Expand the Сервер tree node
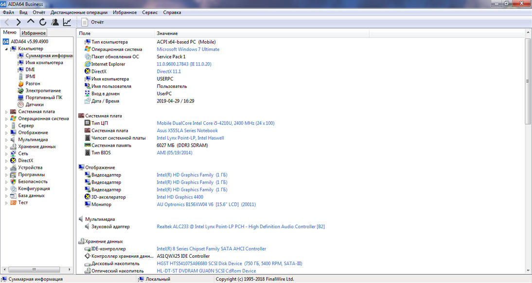The width and height of the screenshot is (532, 283). pyautogui.click(x=6, y=126)
